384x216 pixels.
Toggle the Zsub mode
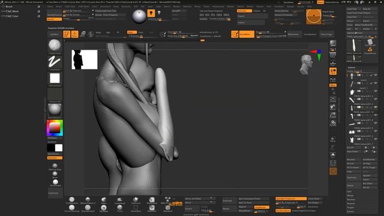pyautogui.click(x=141, y=32)
